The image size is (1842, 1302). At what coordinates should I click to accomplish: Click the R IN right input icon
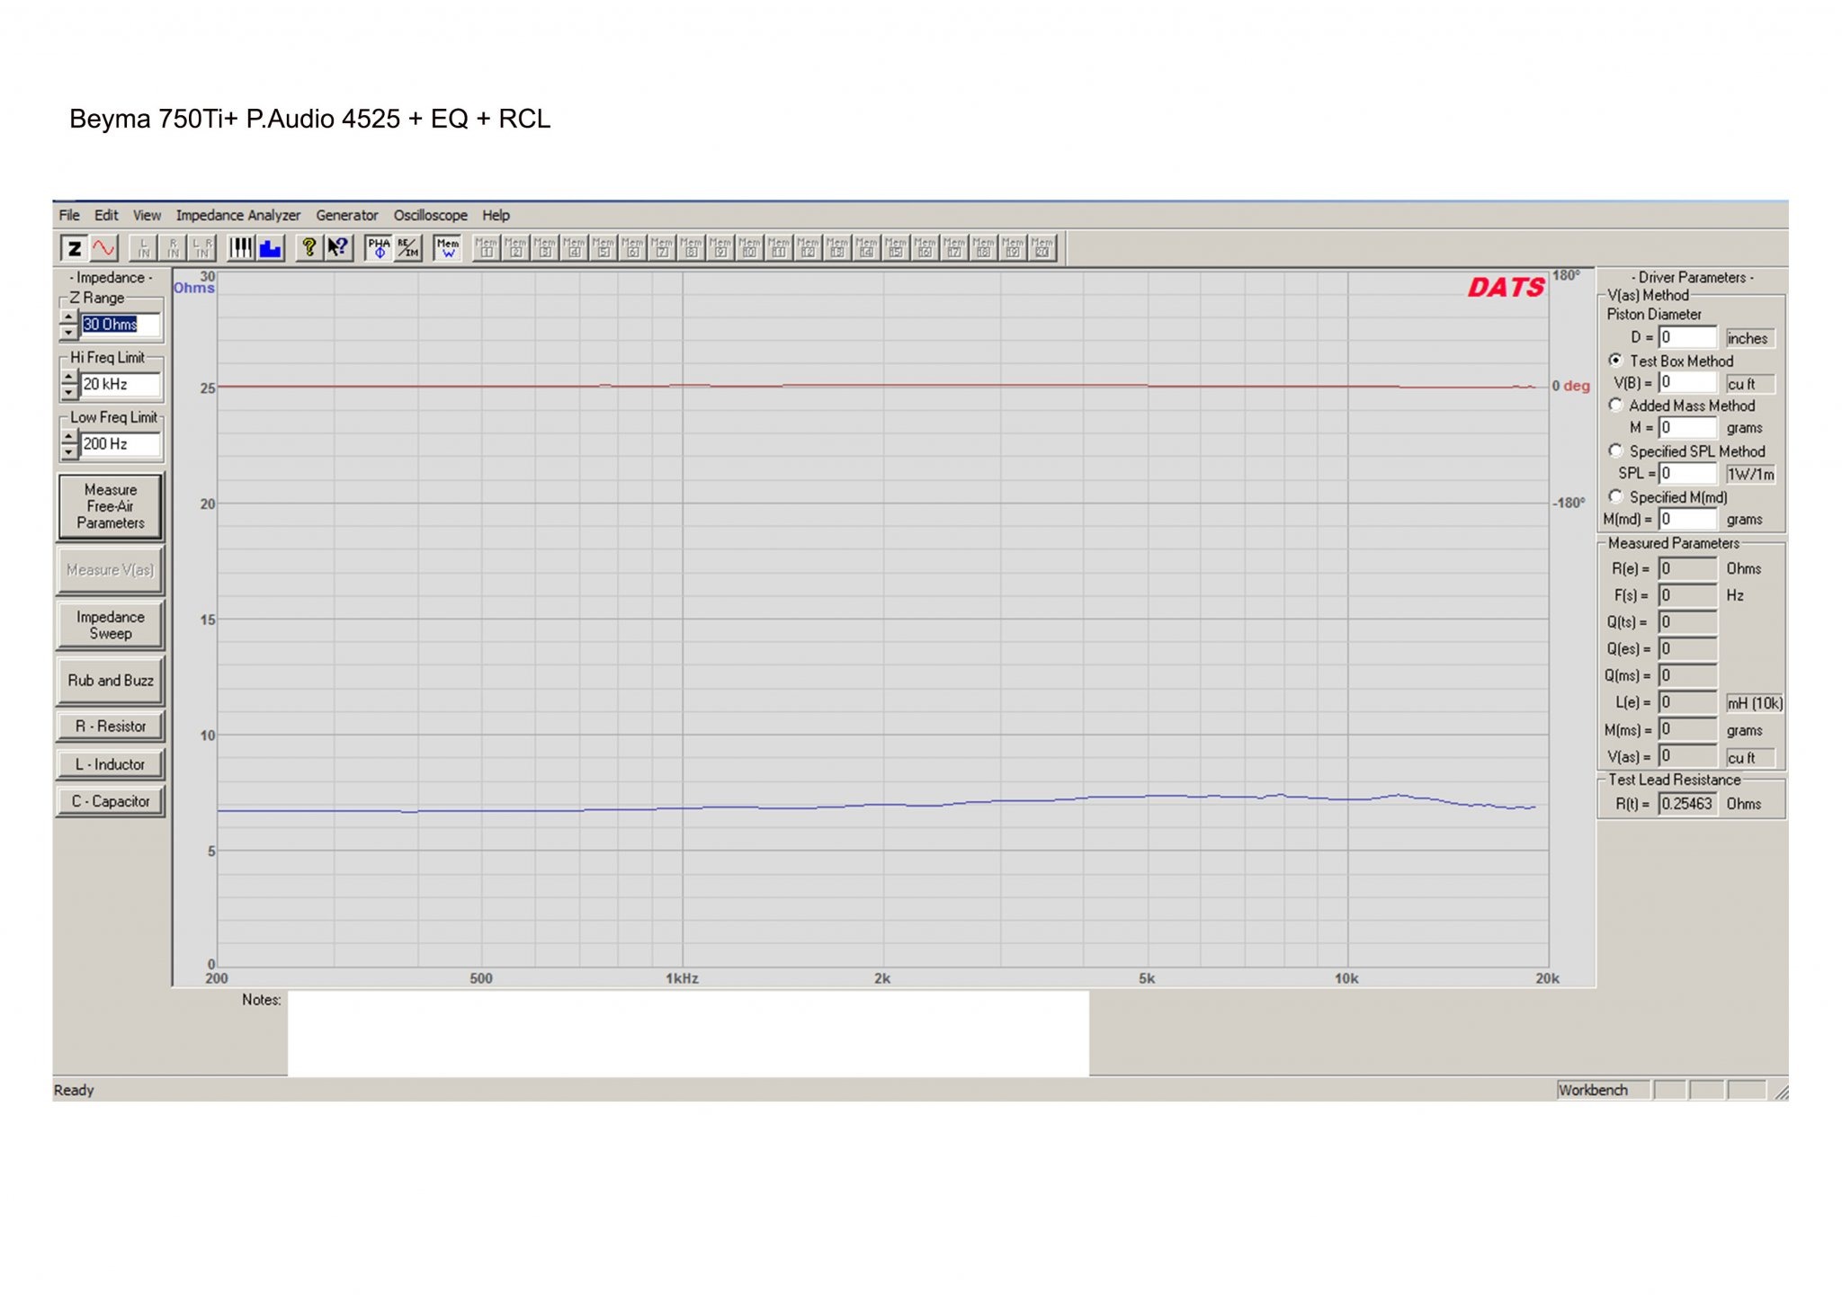tap(173, 248)
